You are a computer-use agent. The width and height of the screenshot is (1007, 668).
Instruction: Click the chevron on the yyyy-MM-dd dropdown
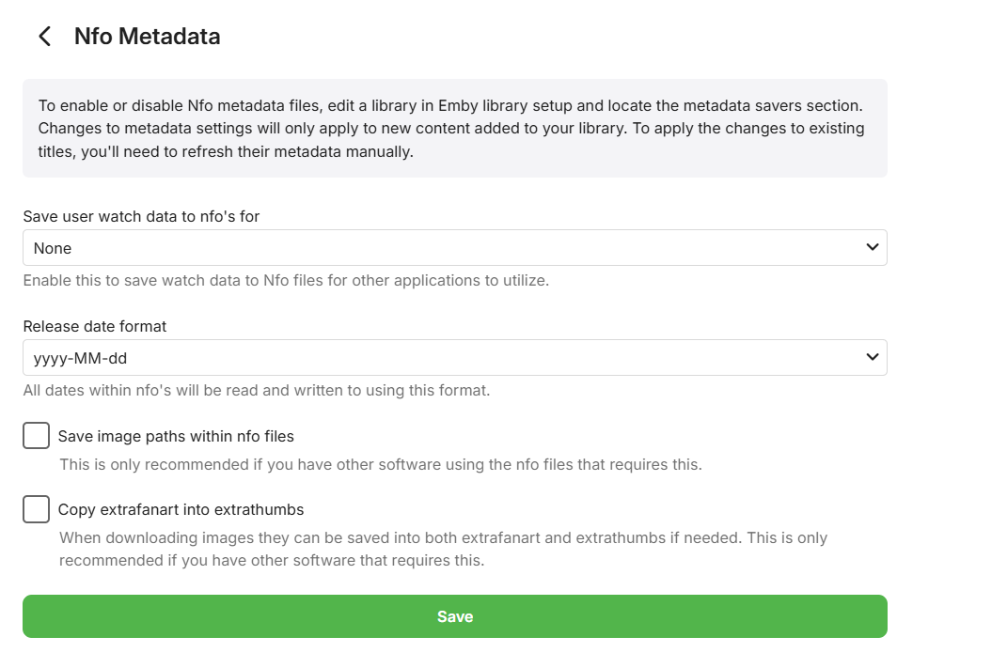coord(872,358)
